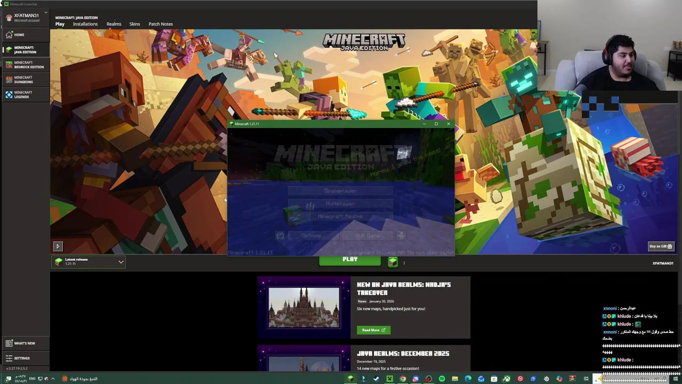This screenshot has height=384, width=682.
Task: Click the Creeper face taskbar icon
Action: click(389, 379)
